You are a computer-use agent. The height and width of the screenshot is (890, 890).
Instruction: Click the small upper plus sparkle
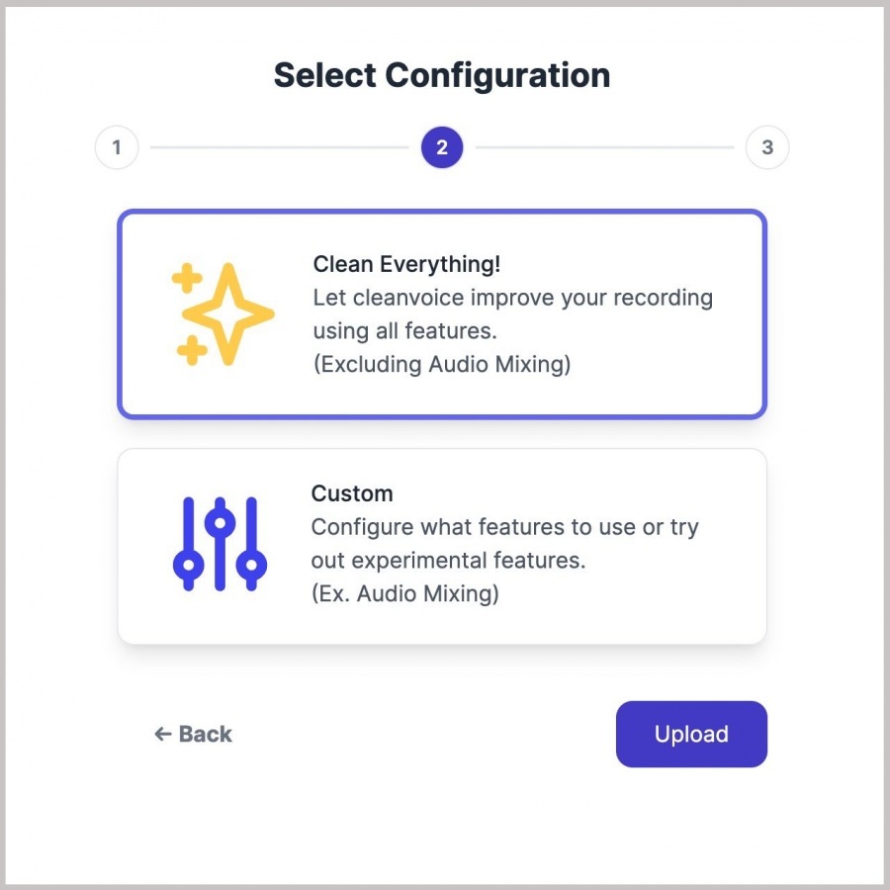pos(187,279)
